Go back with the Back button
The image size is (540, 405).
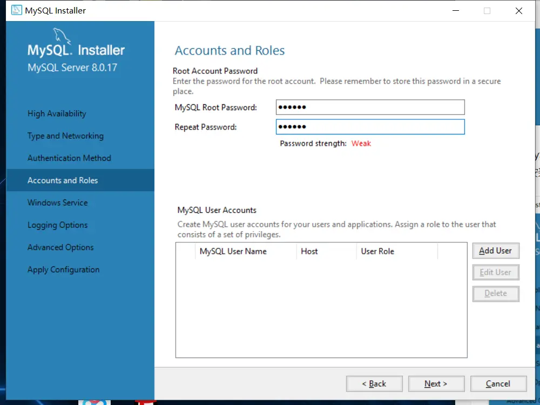pyautogui.click(x=374, y=383)
